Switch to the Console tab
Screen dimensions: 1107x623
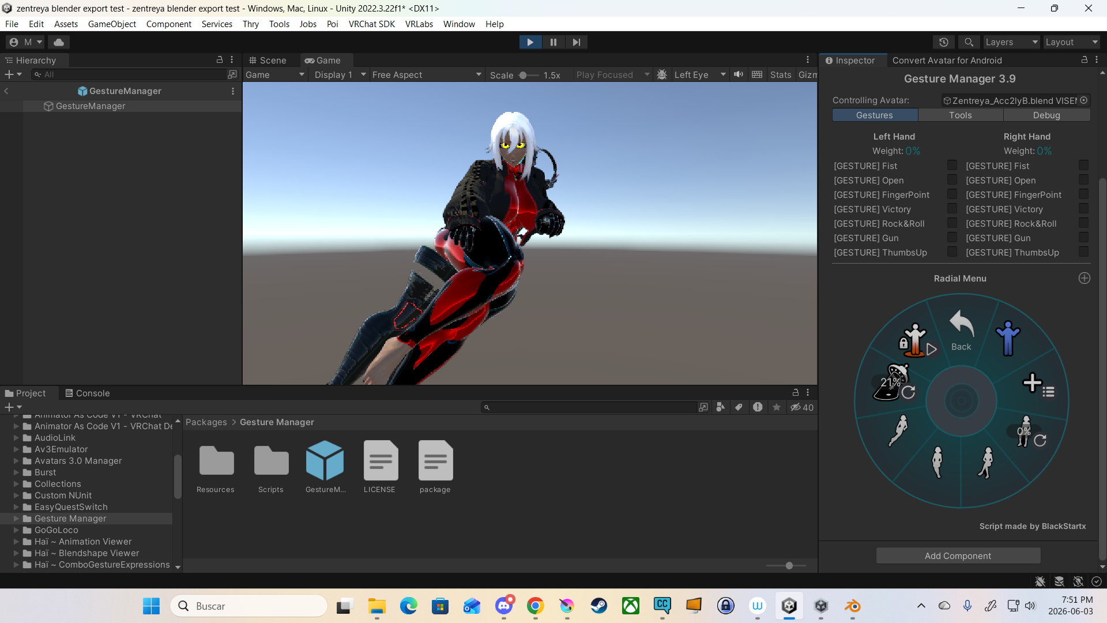[x=88, y=393]
